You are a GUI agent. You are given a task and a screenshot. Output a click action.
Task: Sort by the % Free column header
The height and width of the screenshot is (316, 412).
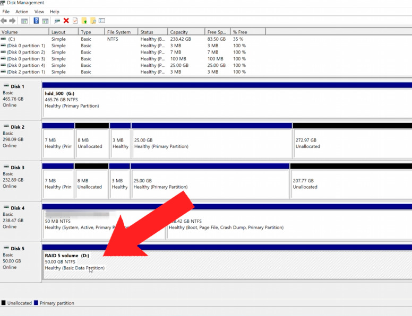point(248,32)
